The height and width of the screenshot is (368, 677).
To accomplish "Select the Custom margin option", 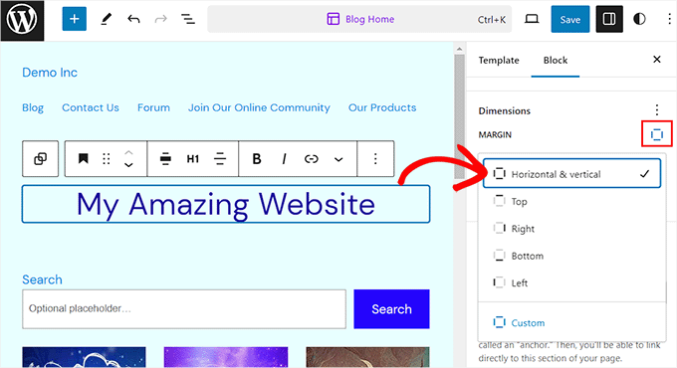I will pos(571,322).
